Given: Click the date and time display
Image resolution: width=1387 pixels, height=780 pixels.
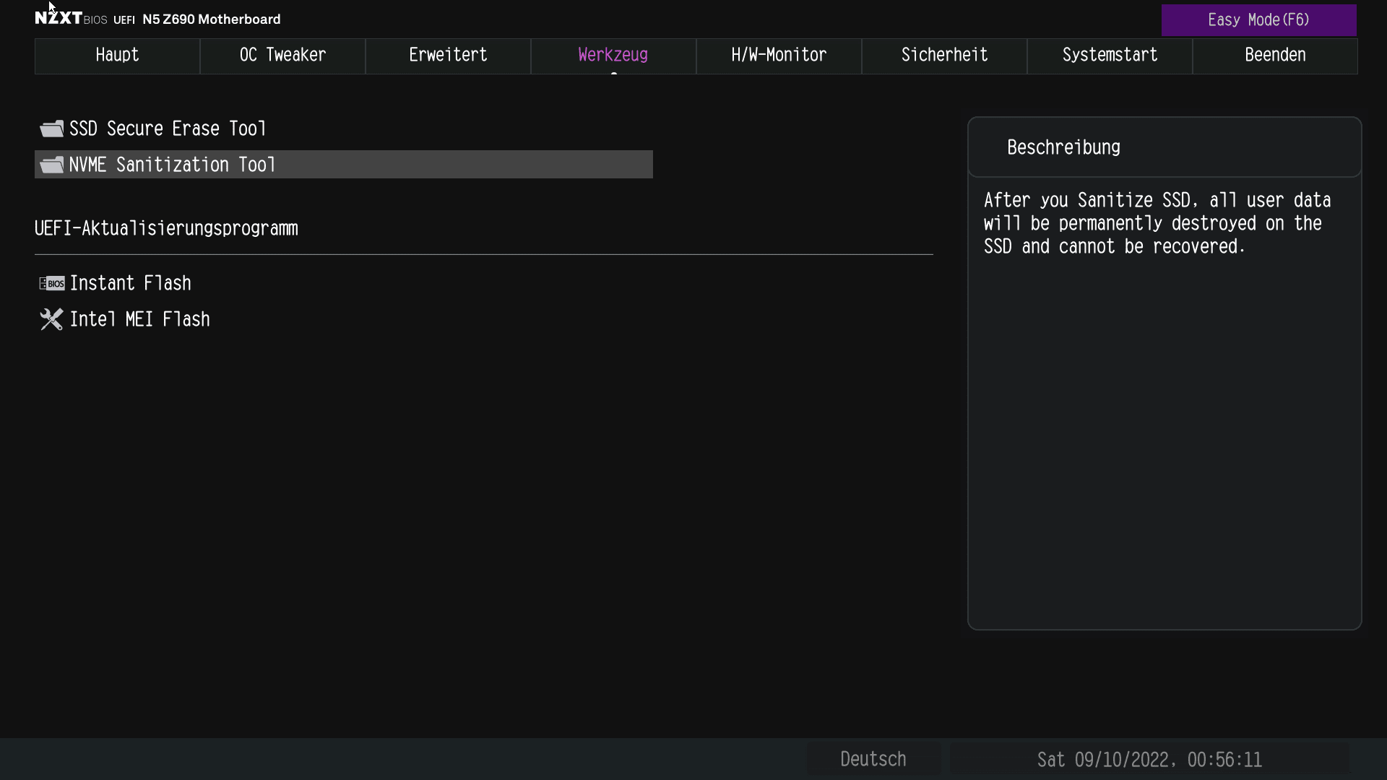Looking at the screenshot, I should click(1149, 760).
